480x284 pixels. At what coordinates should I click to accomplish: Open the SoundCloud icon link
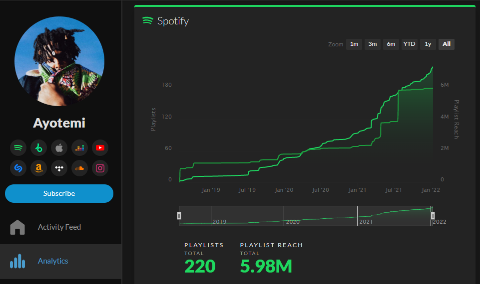(79, 168)
